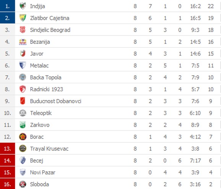
Task: Open the Teleoptik team link
Action: (x=41, y=113)
